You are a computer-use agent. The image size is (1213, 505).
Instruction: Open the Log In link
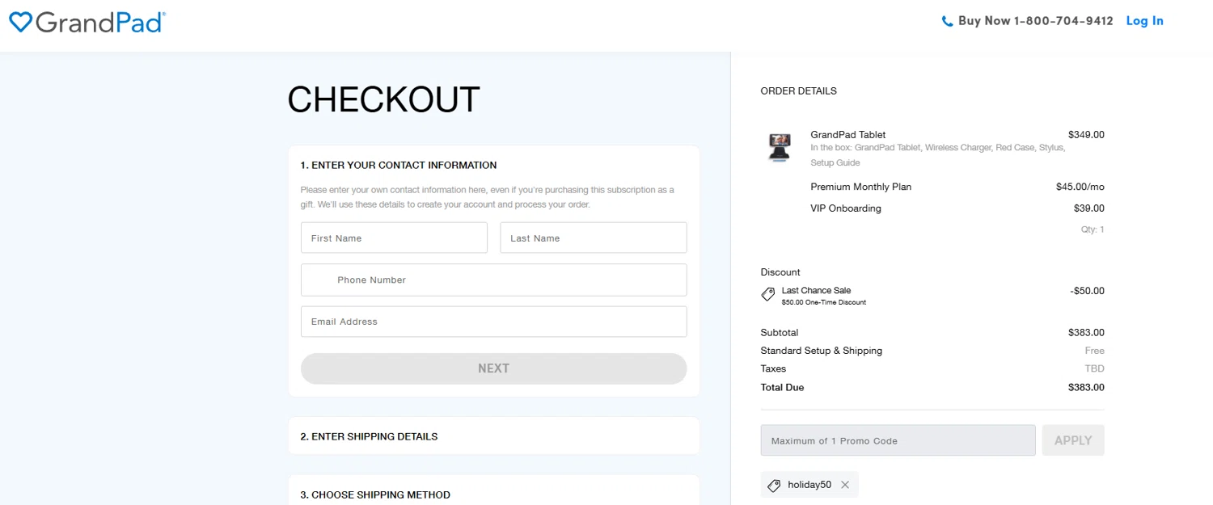coord(1144,21)
